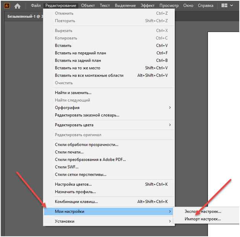The height and width of the screenshot is (237, 240).
Task: Click the Ctrl+V shortcut text
Action: click(162, 45)
